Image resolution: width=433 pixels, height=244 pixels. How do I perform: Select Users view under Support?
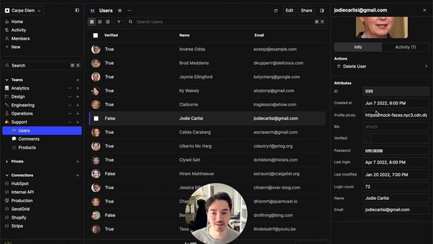coord(42,131)
